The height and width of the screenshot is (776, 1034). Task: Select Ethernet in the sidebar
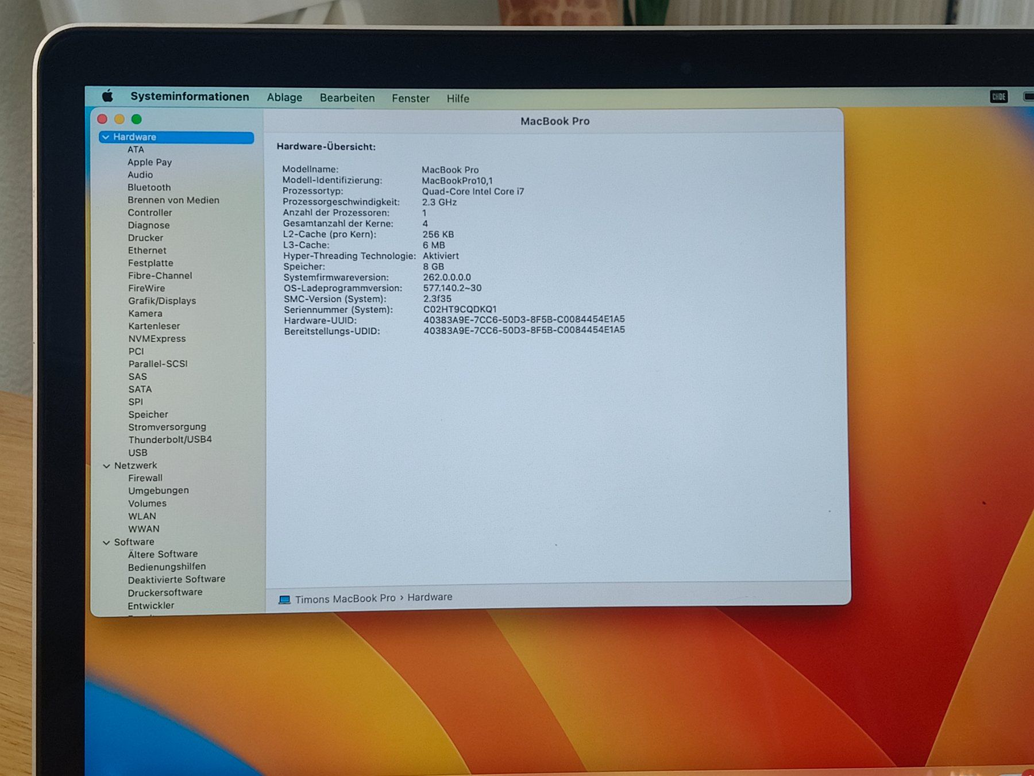[147, 251]
